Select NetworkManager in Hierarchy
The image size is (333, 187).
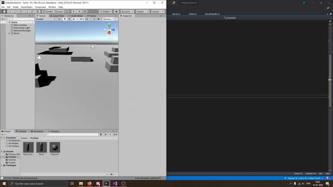(x=22, y=31)
